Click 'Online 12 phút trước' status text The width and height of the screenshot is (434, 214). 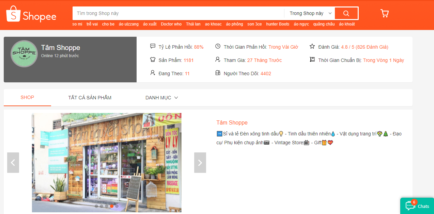[60, 56]
